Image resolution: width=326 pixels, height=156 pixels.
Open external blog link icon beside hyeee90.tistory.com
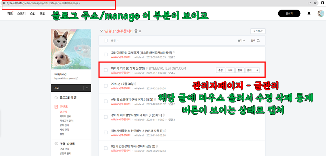pyautogui.click(x=77, y=79)
